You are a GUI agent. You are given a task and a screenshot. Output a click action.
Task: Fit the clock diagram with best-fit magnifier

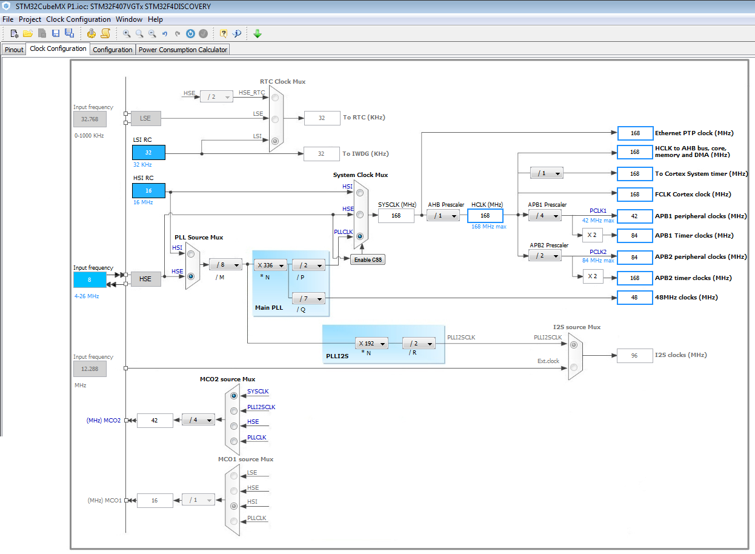139,34
